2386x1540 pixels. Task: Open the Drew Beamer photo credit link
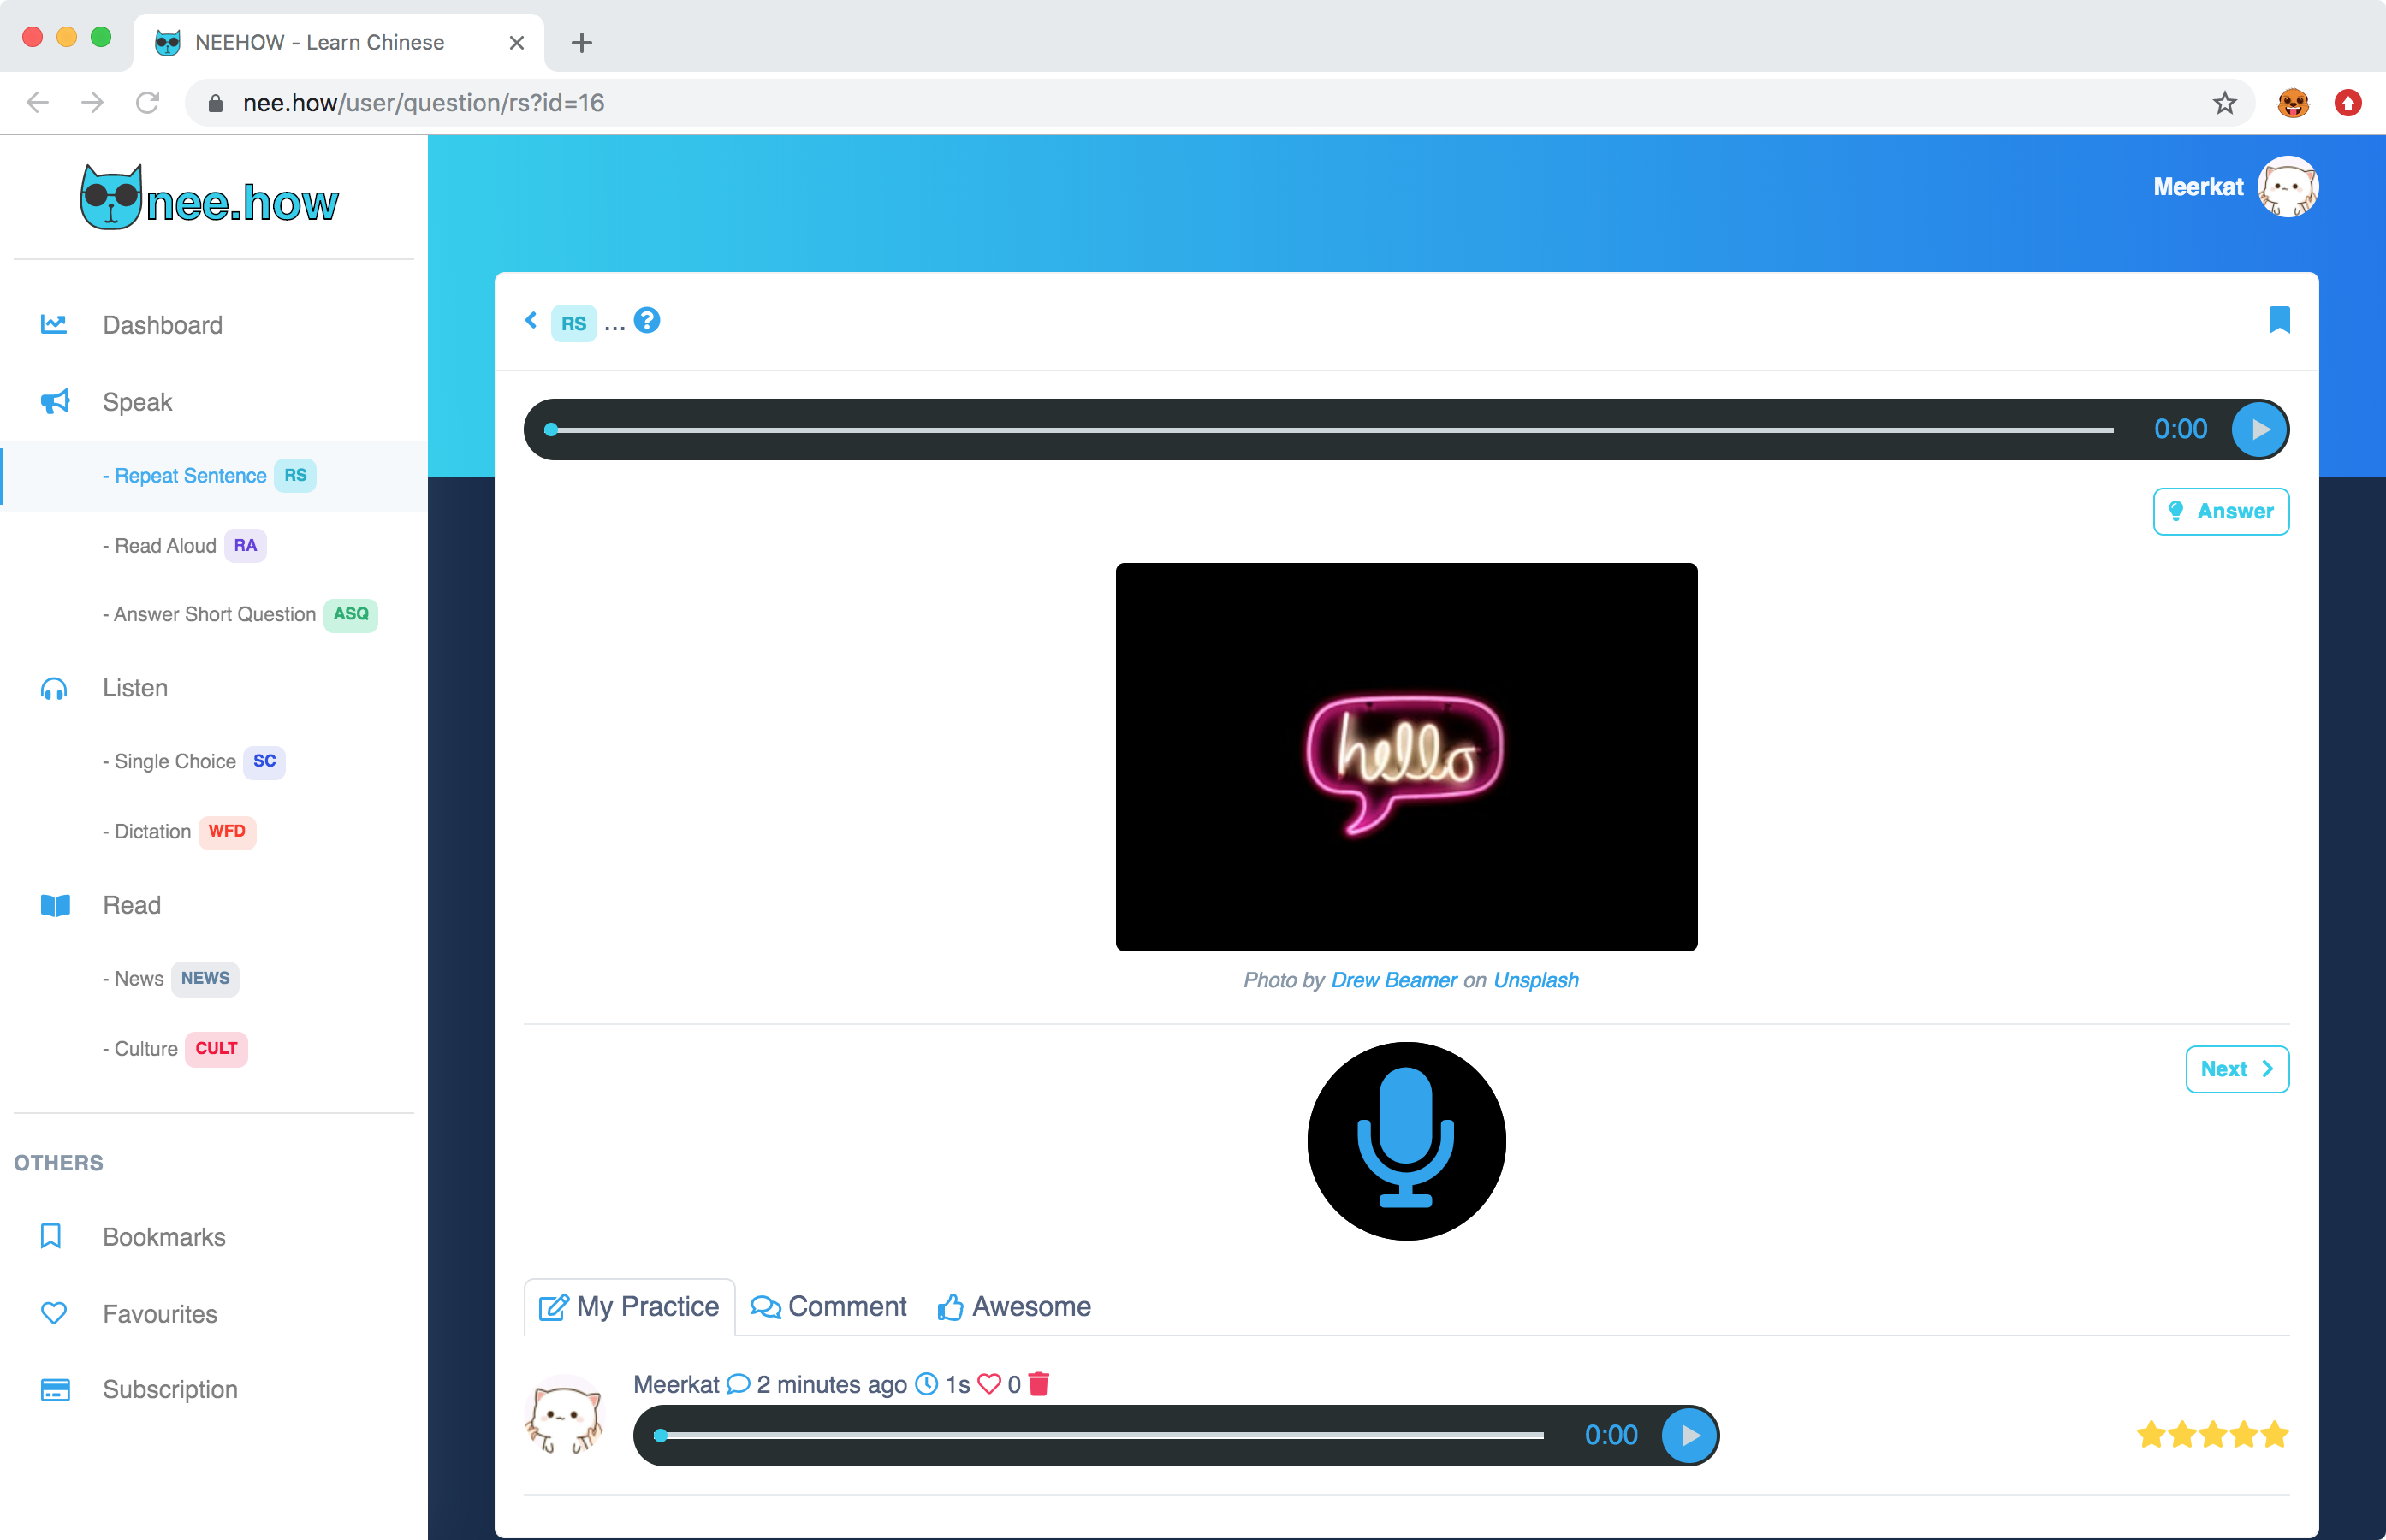point(1393,980)
